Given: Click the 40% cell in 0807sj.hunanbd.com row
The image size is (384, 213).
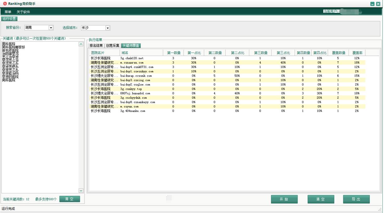Looking at the screenshot, I should 237,93.
